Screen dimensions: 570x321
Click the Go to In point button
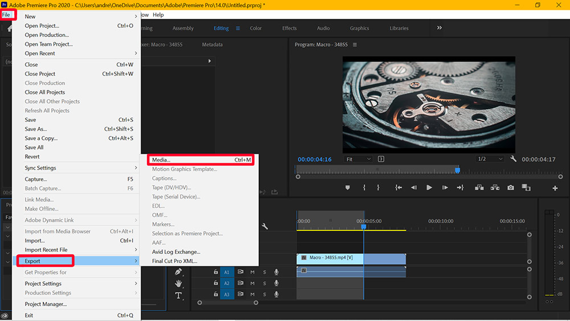[399, 188]
